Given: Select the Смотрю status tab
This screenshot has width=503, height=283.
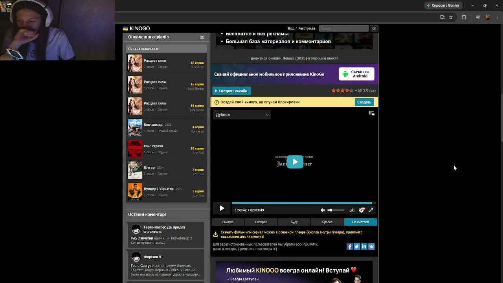Looking at the screenshot, I should [228, 222].
